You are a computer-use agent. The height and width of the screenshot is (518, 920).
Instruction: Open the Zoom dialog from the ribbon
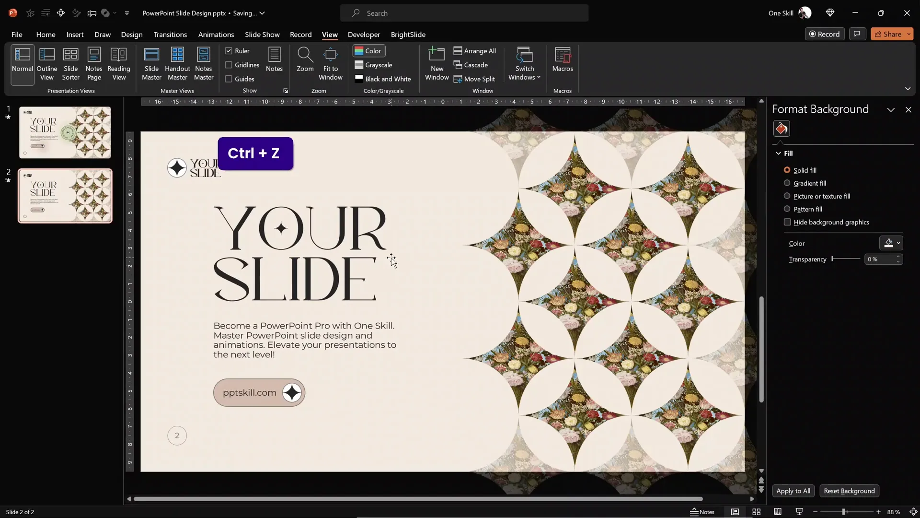tap(305, 60)
